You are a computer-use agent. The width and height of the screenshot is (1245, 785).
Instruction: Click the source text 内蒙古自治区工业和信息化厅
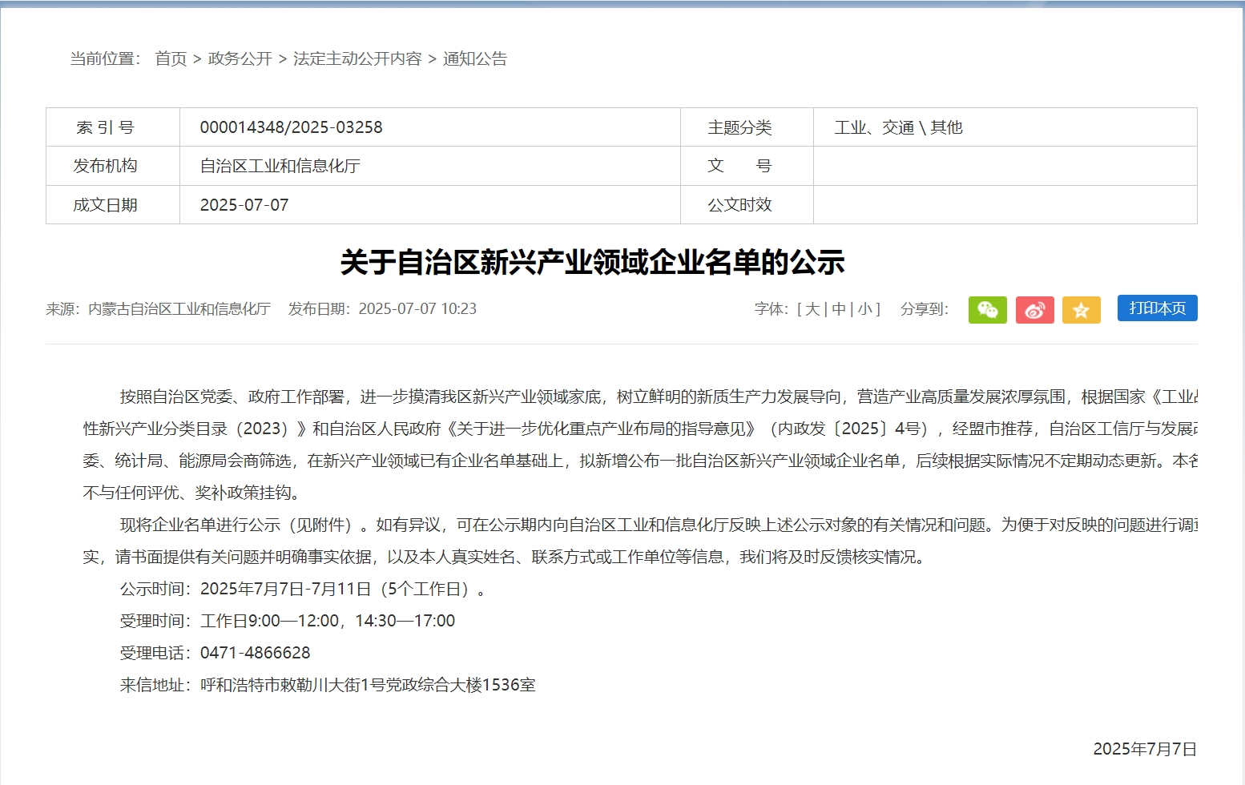(x=179, y=309)
